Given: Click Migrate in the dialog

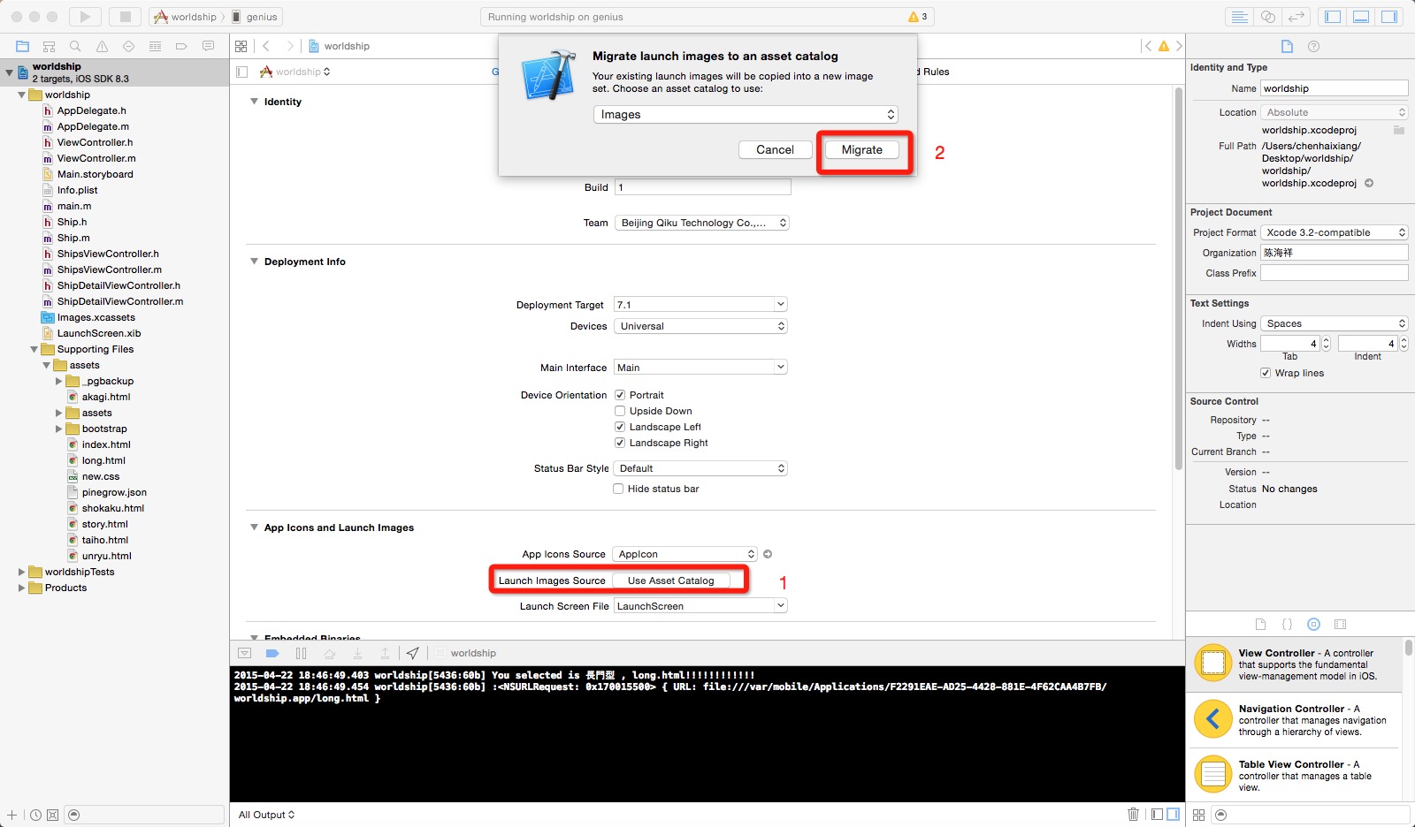Looking at the screenshot, I should click(862, 149).
